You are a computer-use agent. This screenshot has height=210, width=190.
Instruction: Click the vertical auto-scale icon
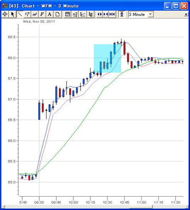[122, 14]
